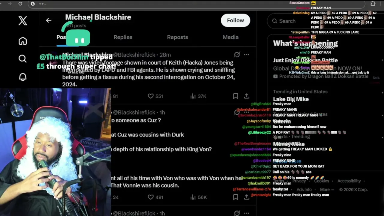Open the Ads info footer link
Screen dimensions: 384x216
[304, 190]
